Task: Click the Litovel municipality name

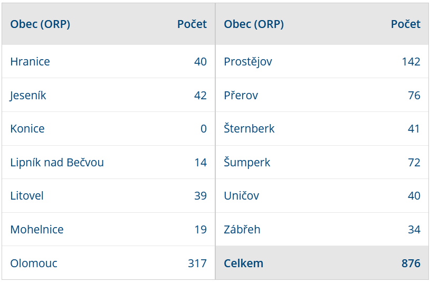Action: 27,196
